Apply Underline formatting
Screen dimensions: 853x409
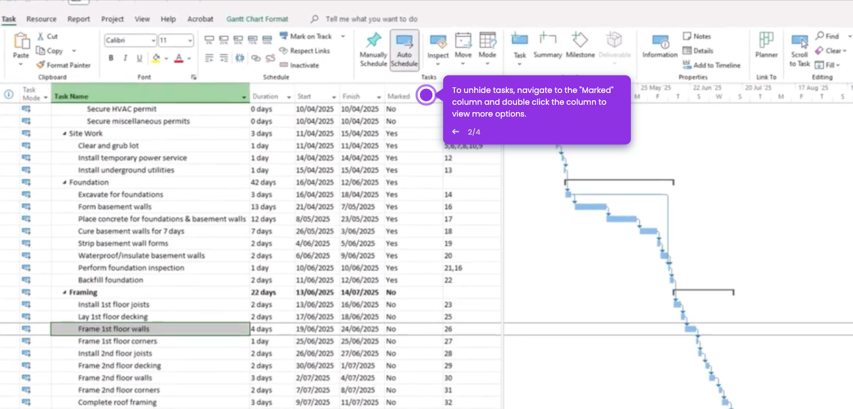tap(139, 58)
